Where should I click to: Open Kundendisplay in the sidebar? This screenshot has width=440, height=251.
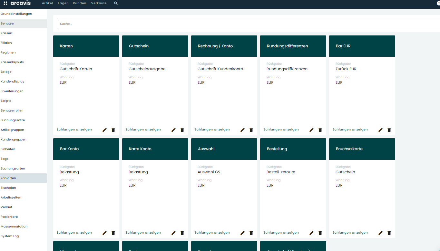tap(24, 82)
